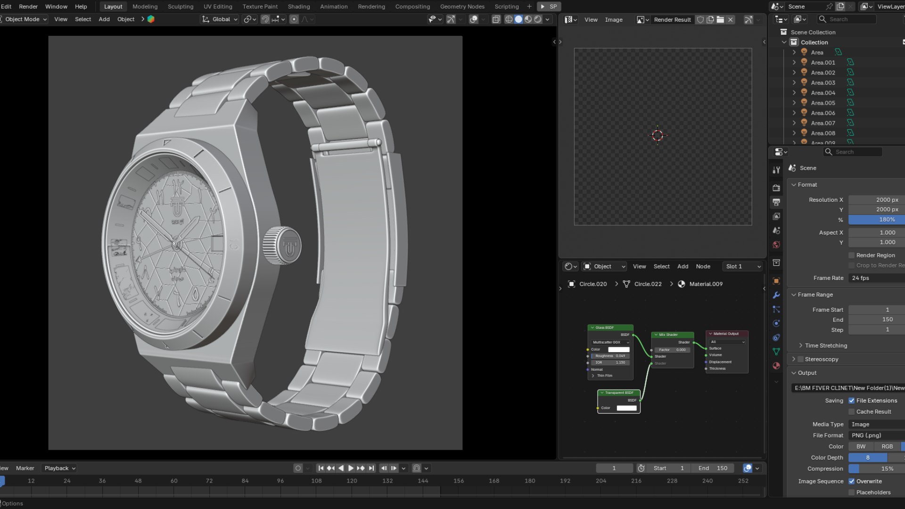Viewport: 905px width, 509px height.
Task: Open the Particles properties tab
Action: [x=776, y=309]
